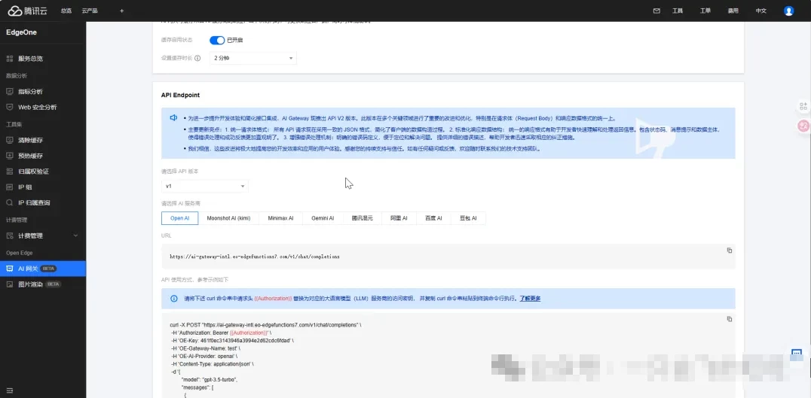This screenshot has width=811, height=398.
Task: Click the announcement speaker icon
Action: pos(174,117)
